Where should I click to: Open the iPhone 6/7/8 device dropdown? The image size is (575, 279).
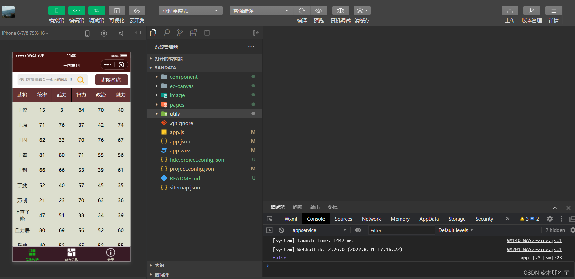[25, 33]
